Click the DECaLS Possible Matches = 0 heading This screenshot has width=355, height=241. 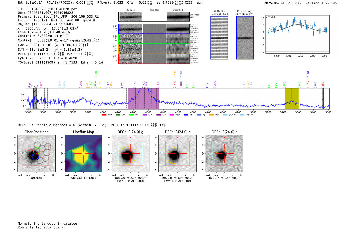click(62, 125)
